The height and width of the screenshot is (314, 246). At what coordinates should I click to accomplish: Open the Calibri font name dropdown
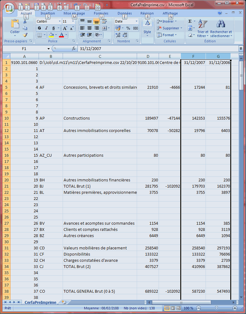pyautogui.click(x=60, y=21)
